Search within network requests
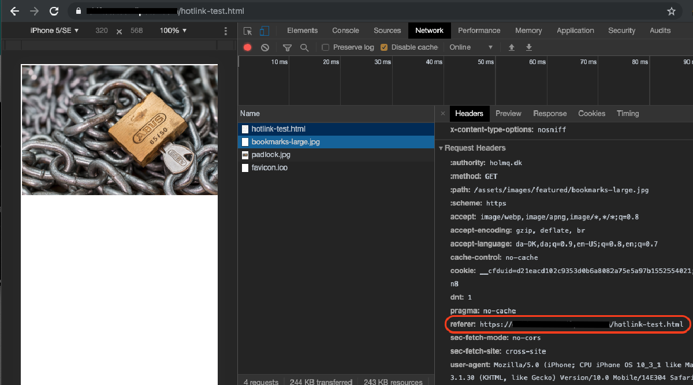The image size is (693, 385). 305,47
